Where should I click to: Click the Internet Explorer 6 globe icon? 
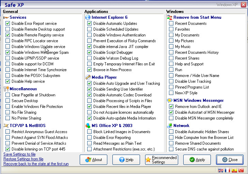tap(88, 17)
